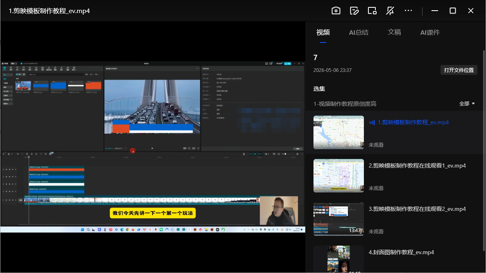Click the date 2026-05-06 23:37

(x=332, y=70)
